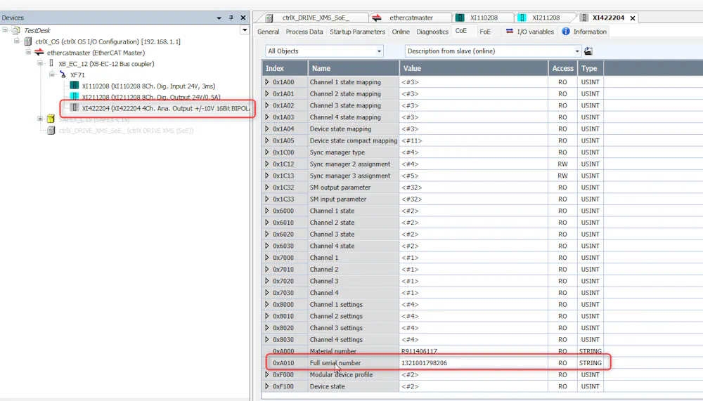Screen dimensions: 703x401
Task: Collapse the XF71 tree node
Action: [x=51, y=74]
